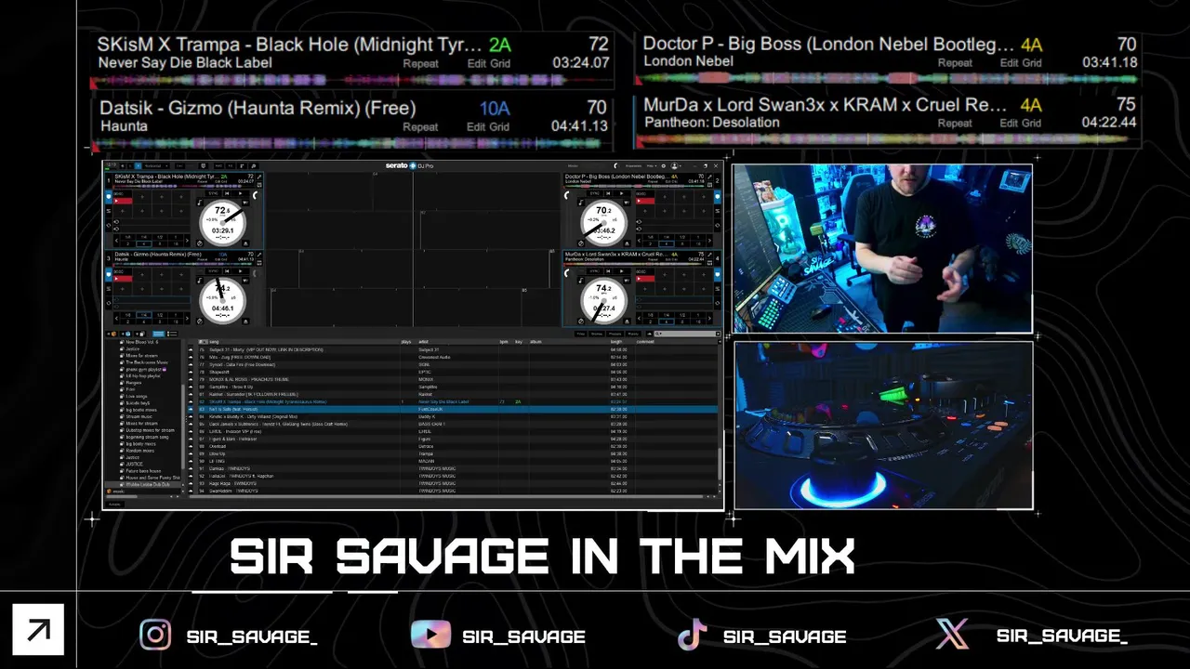Image resolution: width=1190 pixels, height=669 pixels.
Task: Toggle SYNC on deck 2
Action: pos(595,193)
